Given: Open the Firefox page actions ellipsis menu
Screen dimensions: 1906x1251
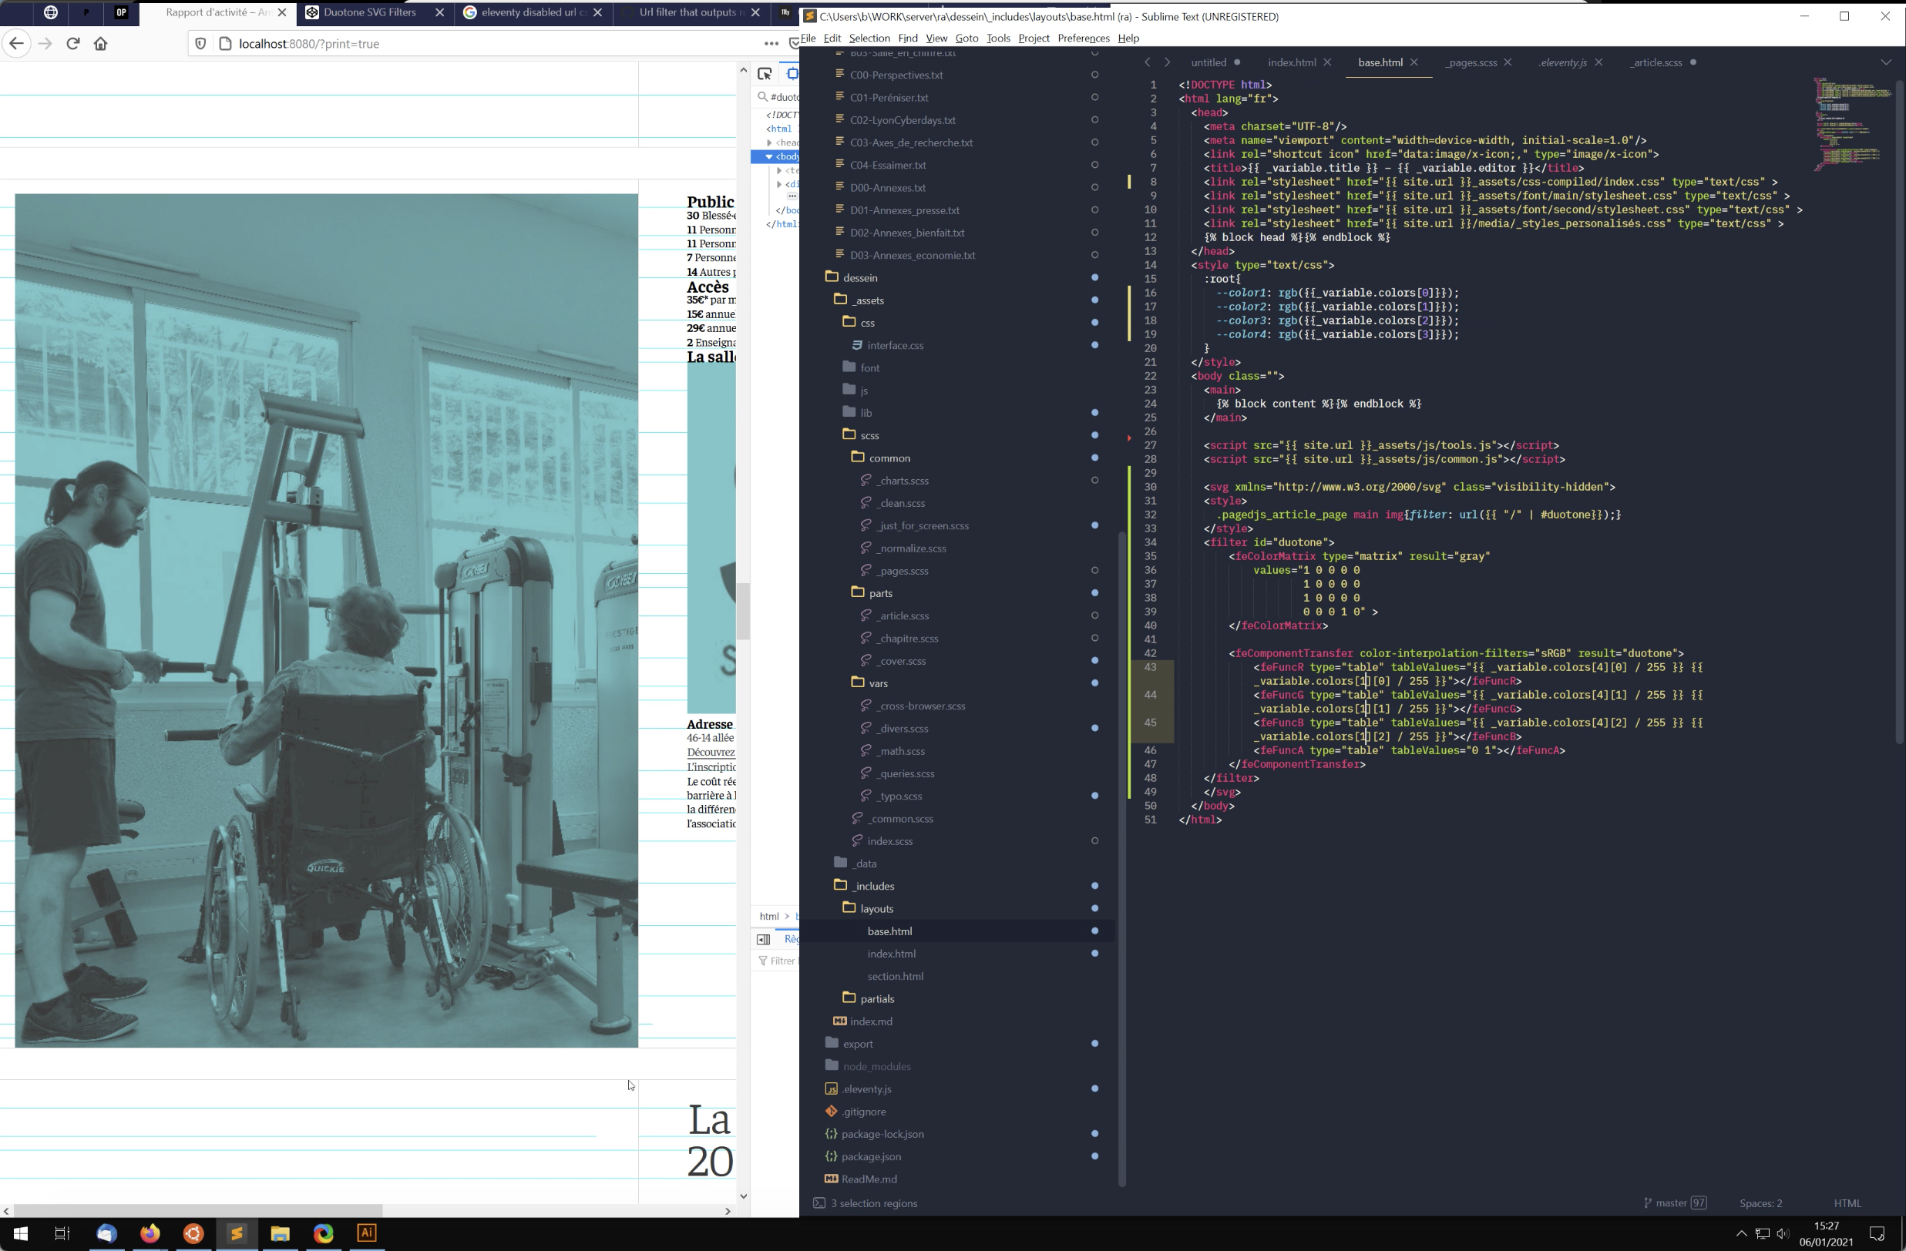Looking at the screenshot, I should (771, 44).
